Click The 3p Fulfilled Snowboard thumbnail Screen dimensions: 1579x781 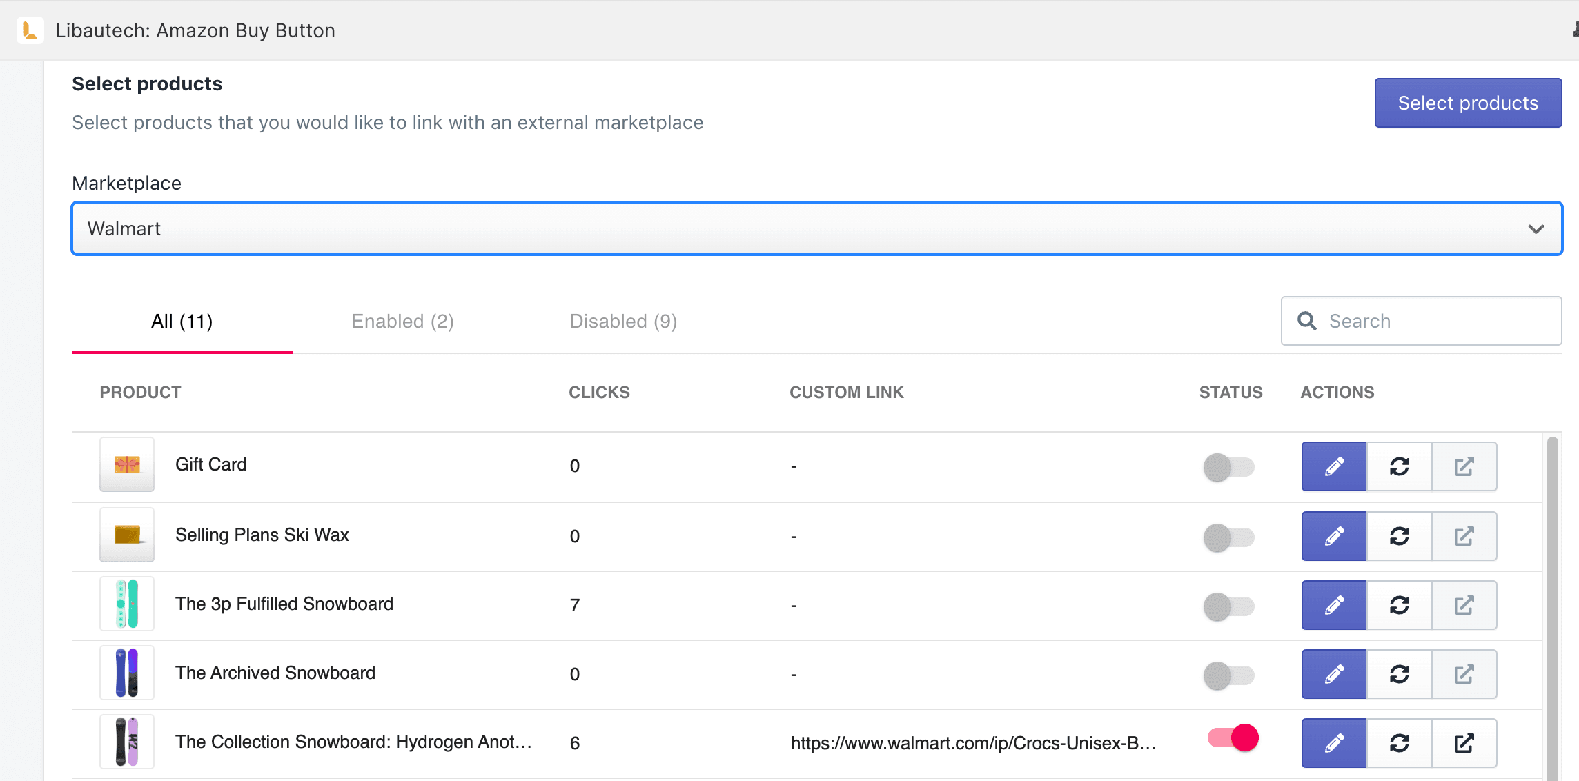coord(127,604)
